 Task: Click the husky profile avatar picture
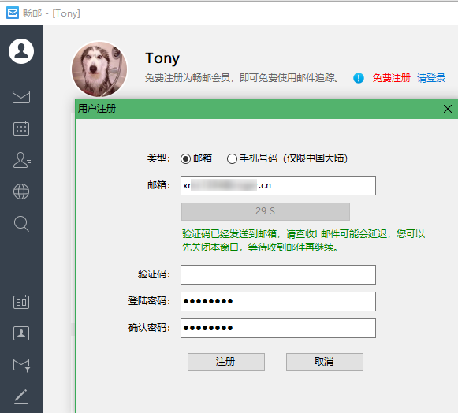(99, 69)
